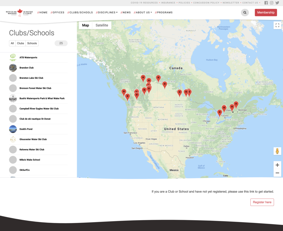Click ATB Watersports logo thumbnail

point(13,58)
